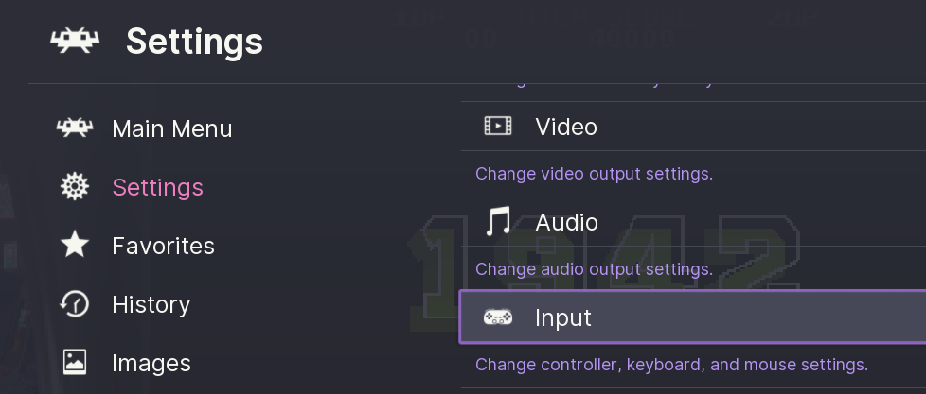Select the pink Settings sidebar label
This screenshot has width=926, height=394.
(157, 187)
